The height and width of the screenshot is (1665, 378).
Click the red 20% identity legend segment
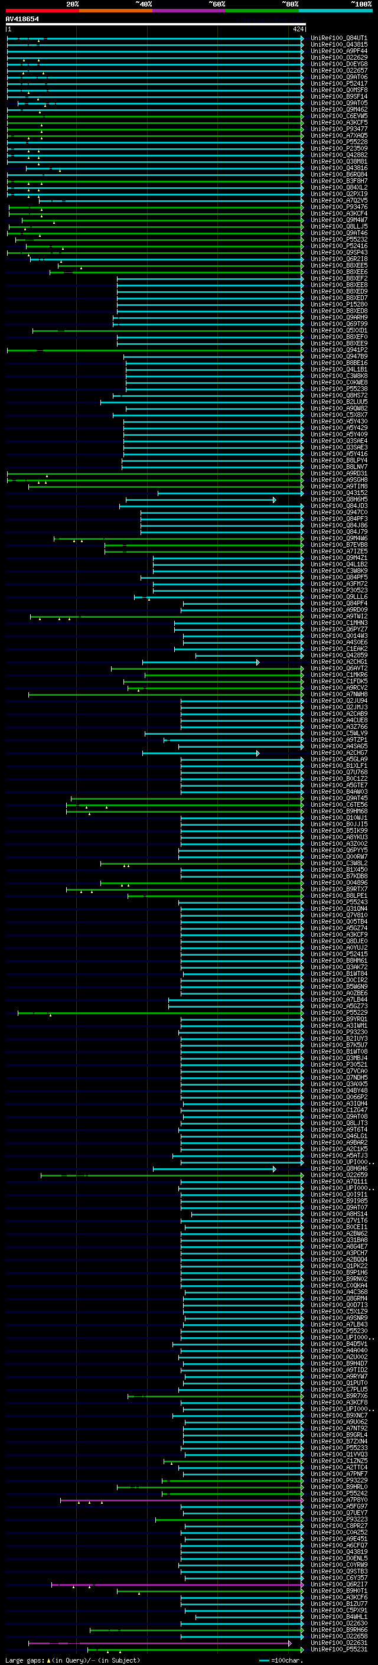coord(42,11)
